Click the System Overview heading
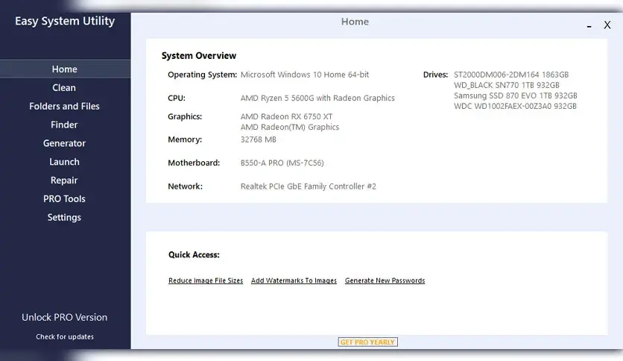The image size is (623, 361). (x=199, y=56)
